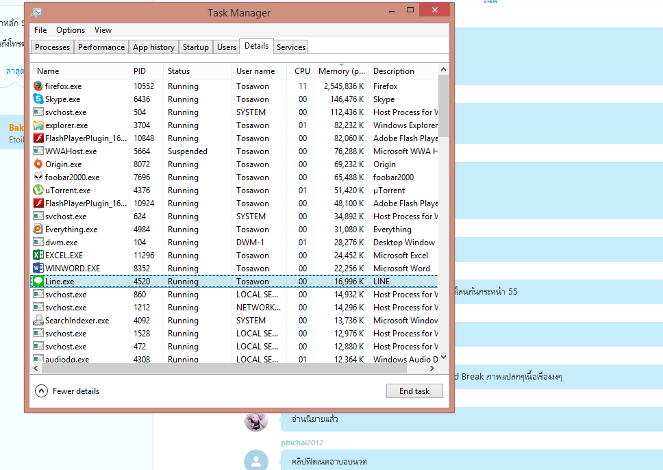663x470 pixels.
Task: Sort by the CPU column header
Action: (301, 71)
